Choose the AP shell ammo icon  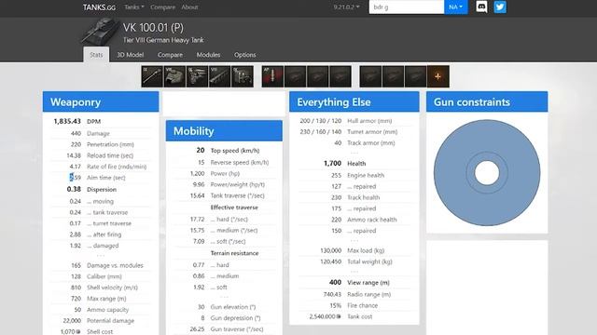point(272,76)
